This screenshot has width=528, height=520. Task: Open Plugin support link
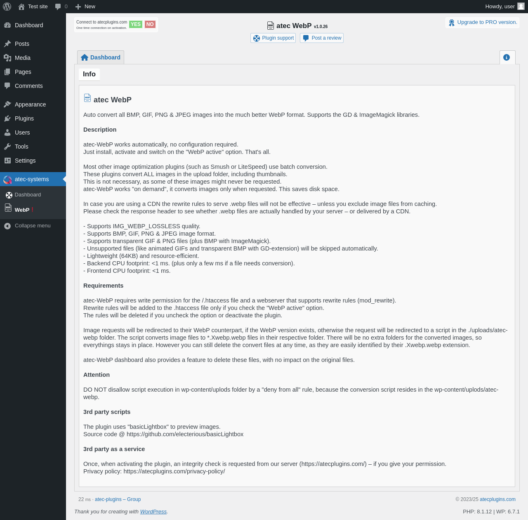pos(273,38)
